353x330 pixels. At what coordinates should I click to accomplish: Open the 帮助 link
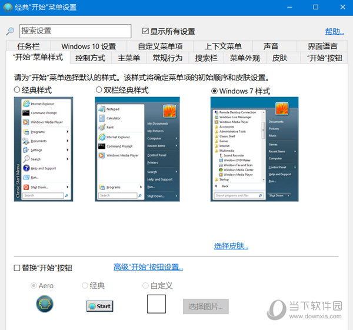pos(334,32)
